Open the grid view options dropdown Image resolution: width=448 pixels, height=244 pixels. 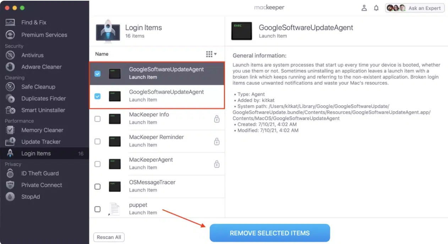point(211,54)
